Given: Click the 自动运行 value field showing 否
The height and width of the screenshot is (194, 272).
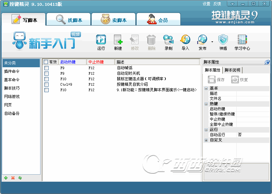Looking at the screenshot, I should 252,135.
